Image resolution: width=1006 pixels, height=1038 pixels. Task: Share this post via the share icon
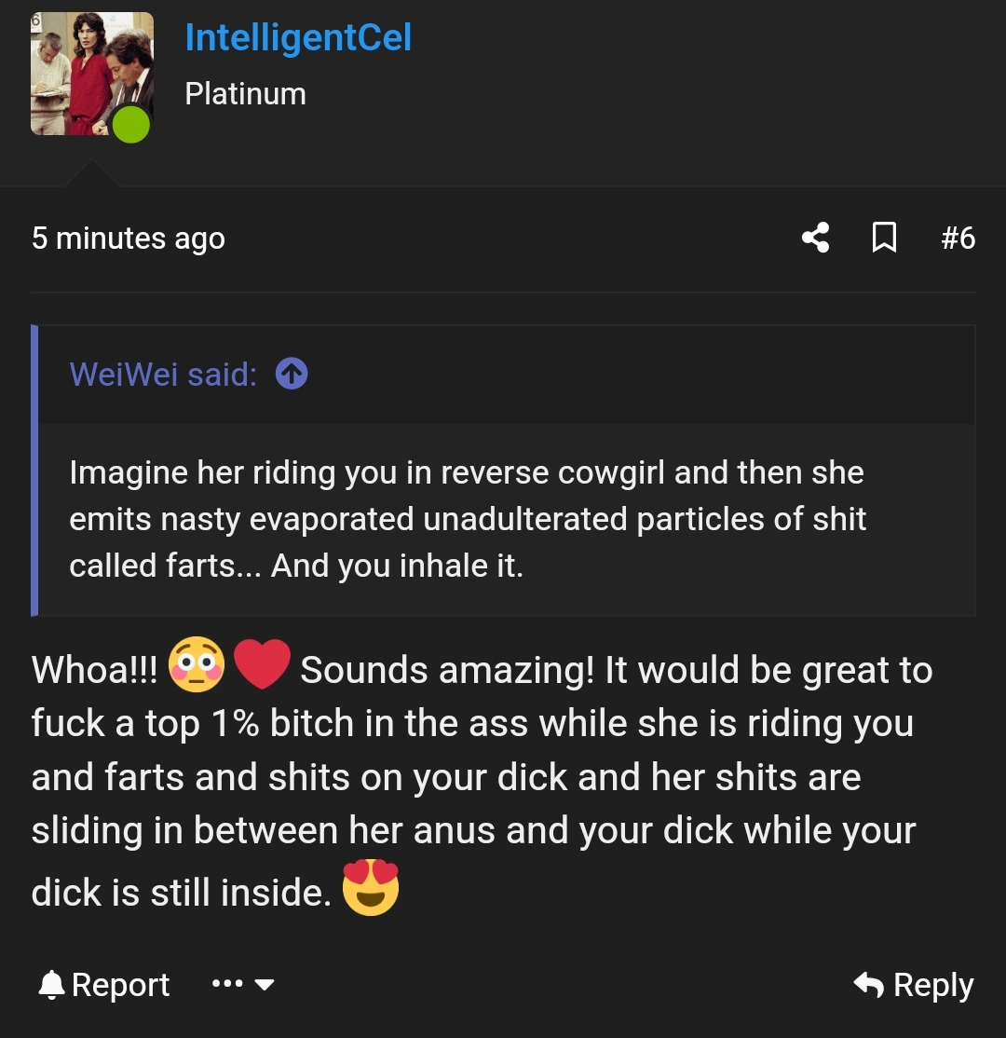pyautogui.click(x=815, y=239)
